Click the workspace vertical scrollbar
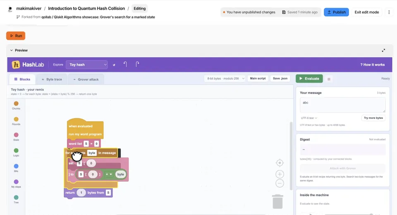 pyautogui.click(x=291, y=156)
